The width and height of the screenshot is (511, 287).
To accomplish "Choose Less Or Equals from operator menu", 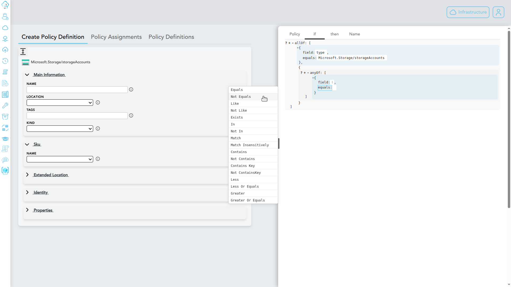I will point(253,187).
